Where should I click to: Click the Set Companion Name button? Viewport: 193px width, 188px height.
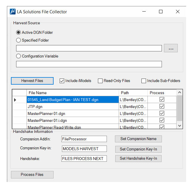click(x=138, y=139)
